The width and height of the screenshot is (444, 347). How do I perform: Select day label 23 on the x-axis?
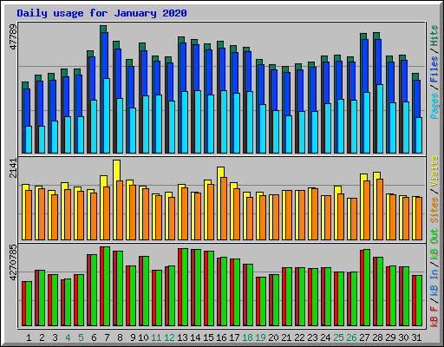point(312,337)
